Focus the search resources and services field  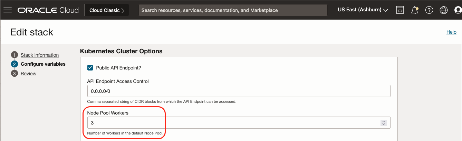pyautogui.click(x=233, y=10)
